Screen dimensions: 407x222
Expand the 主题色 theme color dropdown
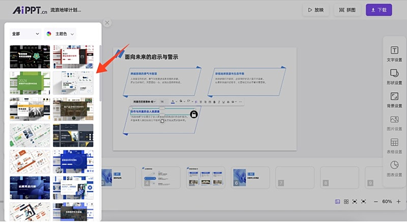click(61, 34)
